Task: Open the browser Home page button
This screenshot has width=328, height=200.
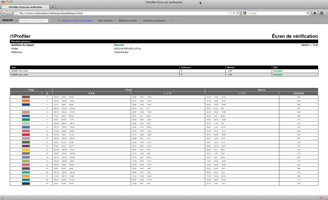Action: (315, 13)
